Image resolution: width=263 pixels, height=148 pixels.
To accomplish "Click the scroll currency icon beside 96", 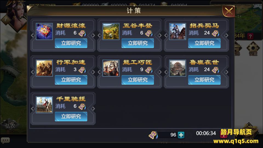I will [153, 135].
